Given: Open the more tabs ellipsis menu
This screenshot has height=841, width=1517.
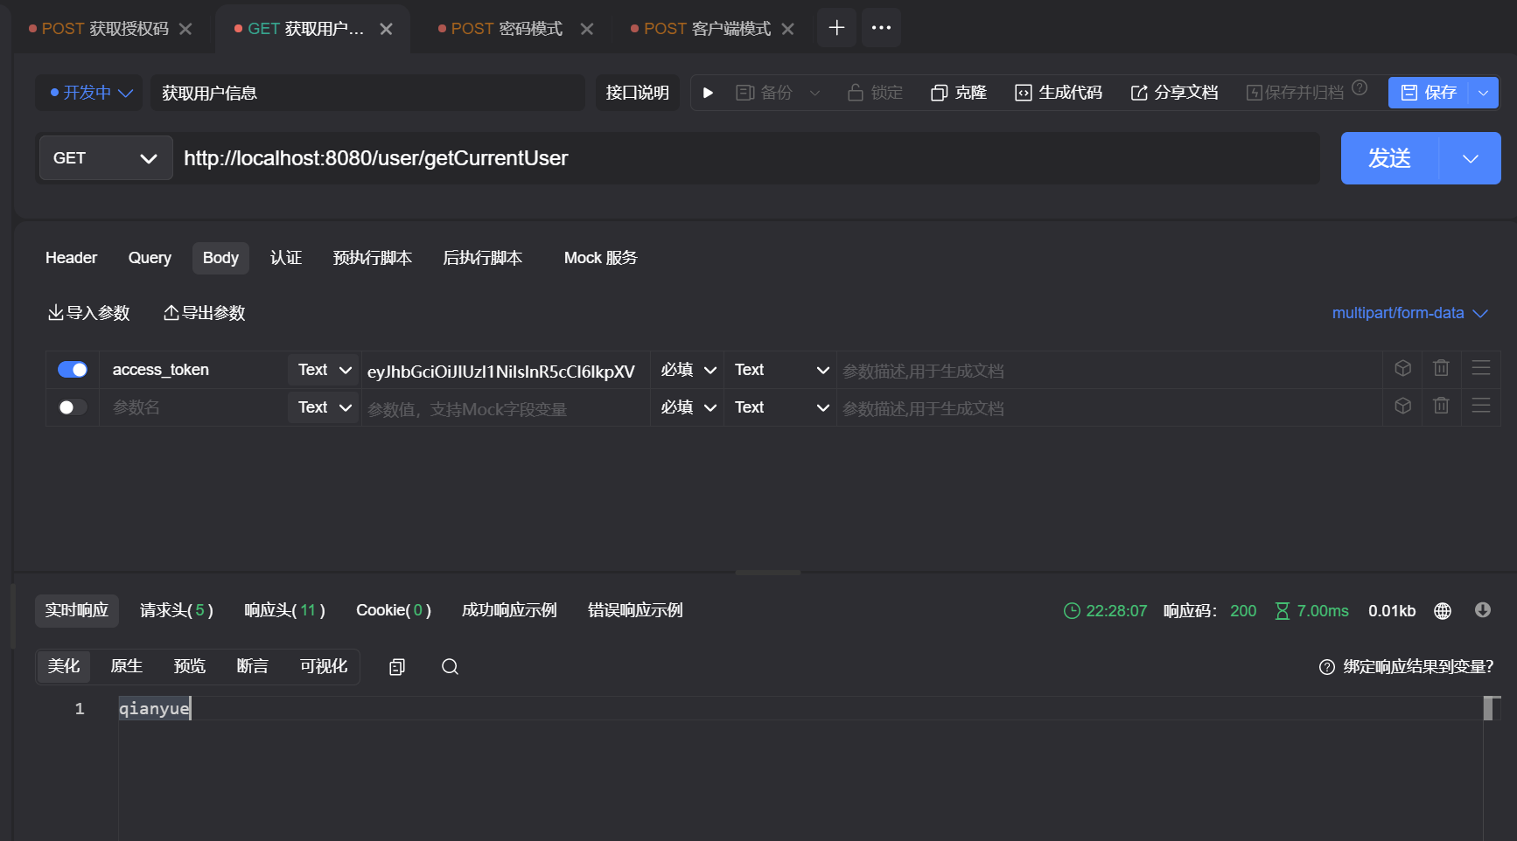Looking at the screenshot, I should [881, 28].
